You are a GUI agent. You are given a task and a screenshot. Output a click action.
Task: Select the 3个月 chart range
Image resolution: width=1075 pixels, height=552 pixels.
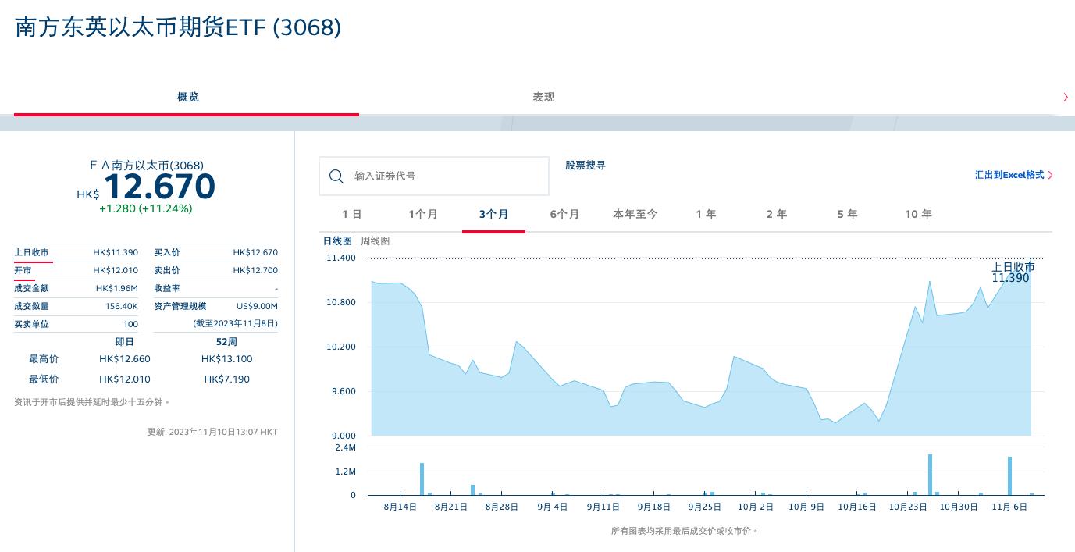(493, 214)
